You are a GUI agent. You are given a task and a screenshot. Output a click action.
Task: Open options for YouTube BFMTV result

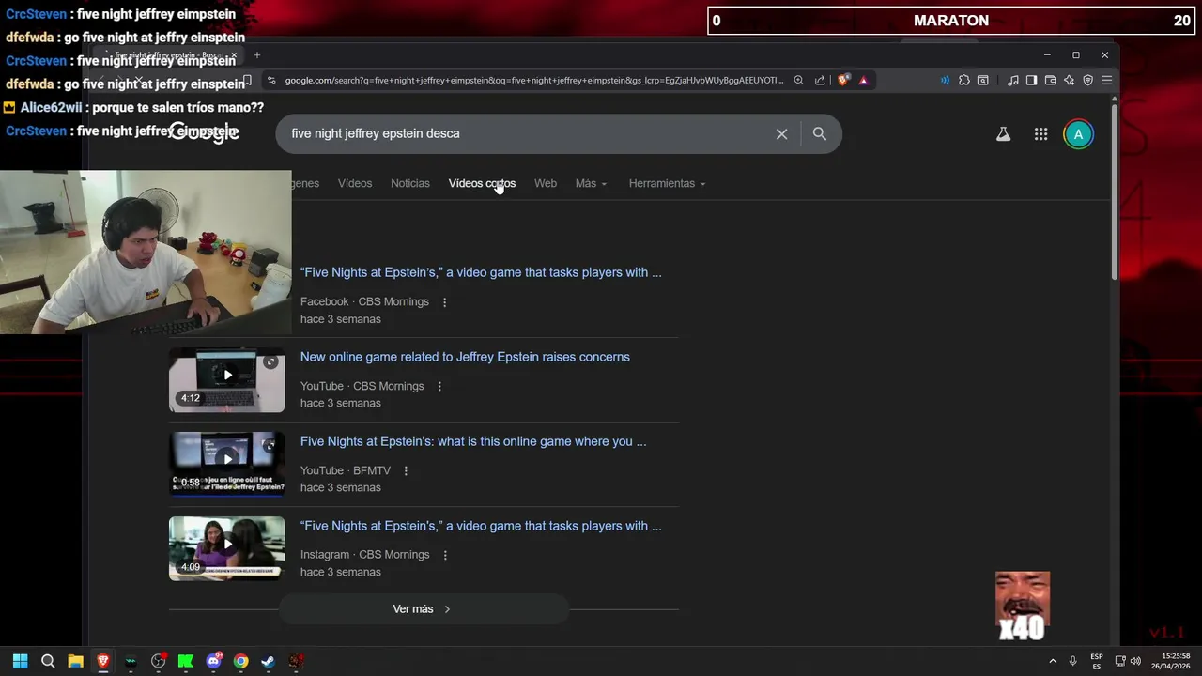(x=406, y=471)
